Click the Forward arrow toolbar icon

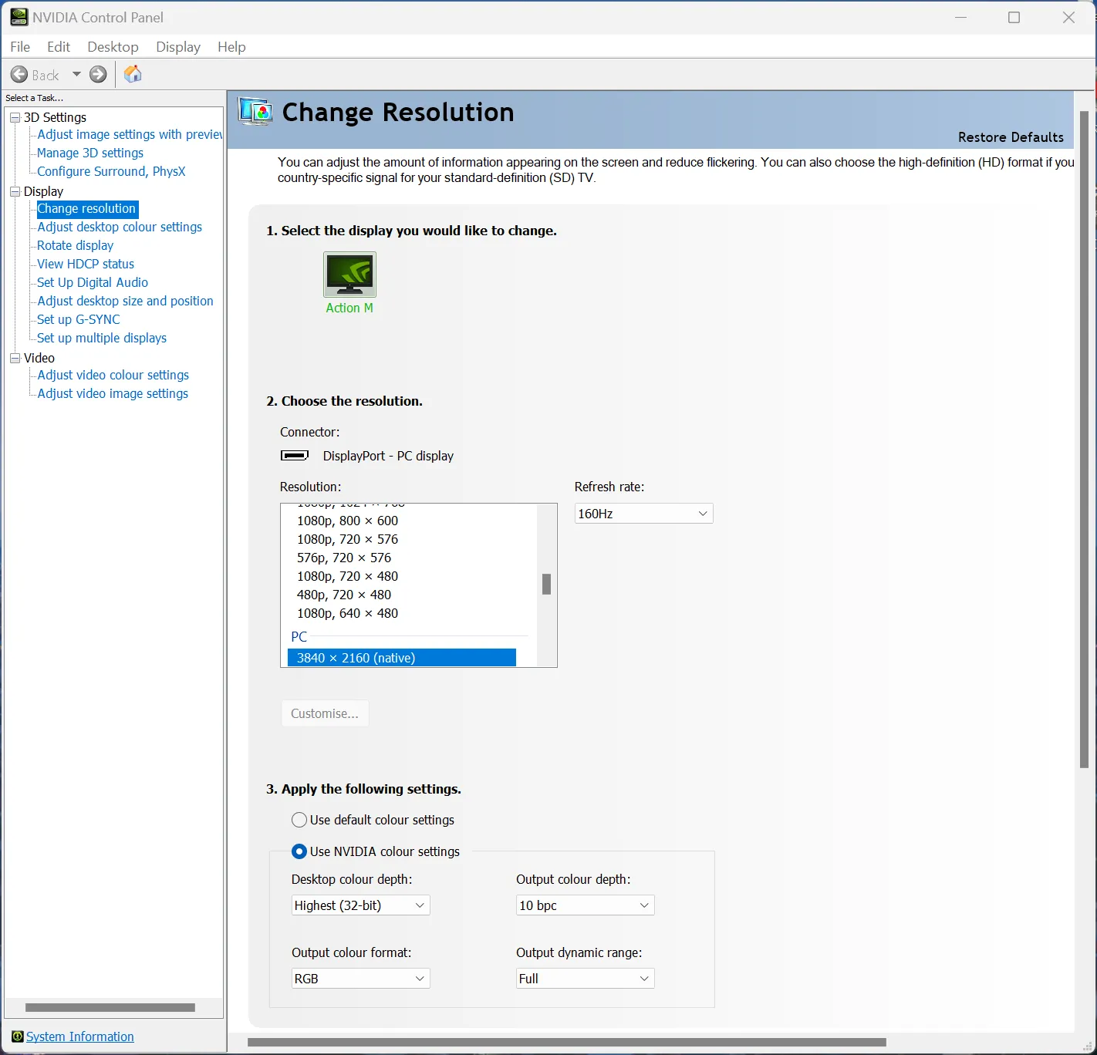pos(98,75)
